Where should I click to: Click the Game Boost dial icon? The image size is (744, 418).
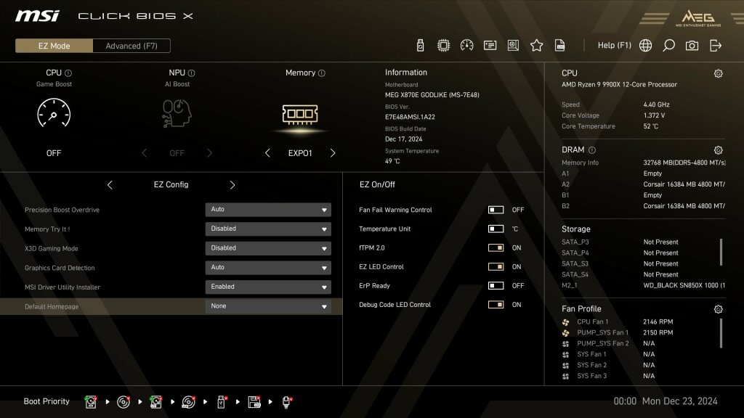tap(54, 113)
